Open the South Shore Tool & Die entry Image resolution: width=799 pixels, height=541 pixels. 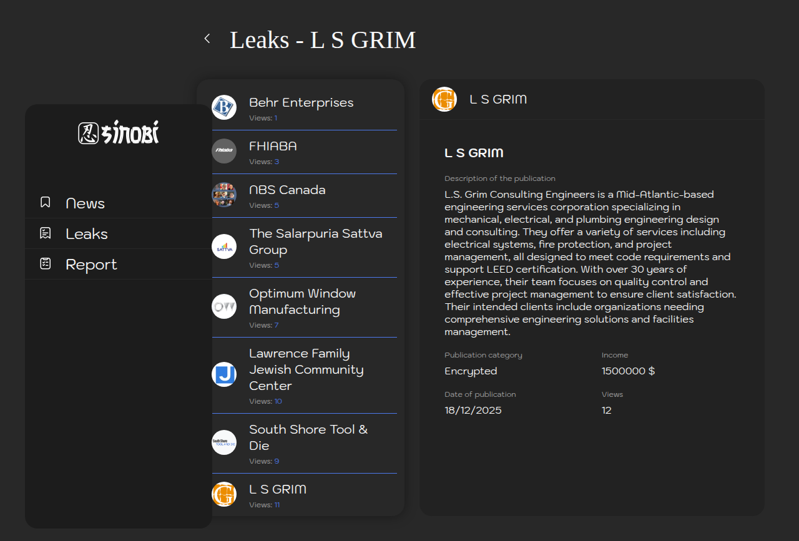(308, 437)
